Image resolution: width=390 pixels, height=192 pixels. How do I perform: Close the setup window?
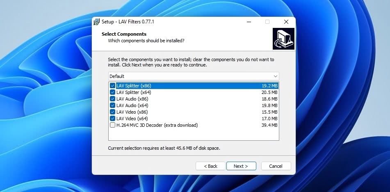point(286,22)
